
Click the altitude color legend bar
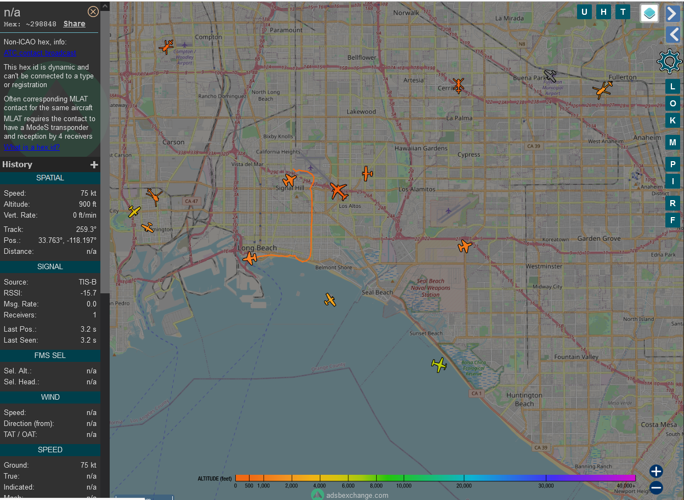click(435, 478)
